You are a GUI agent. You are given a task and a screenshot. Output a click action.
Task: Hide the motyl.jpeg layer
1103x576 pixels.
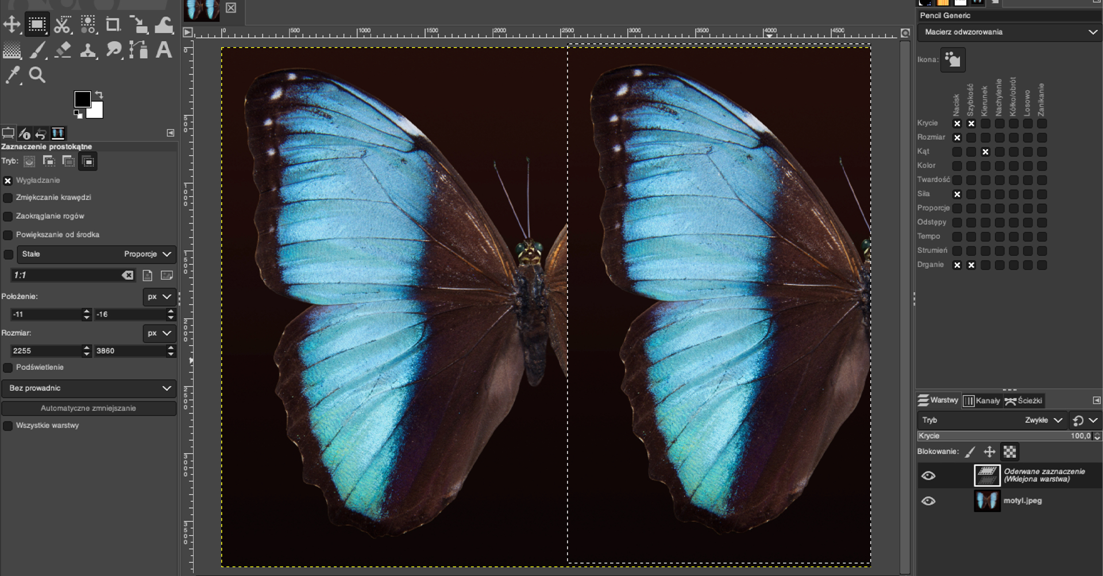click(x=928, y=501)
